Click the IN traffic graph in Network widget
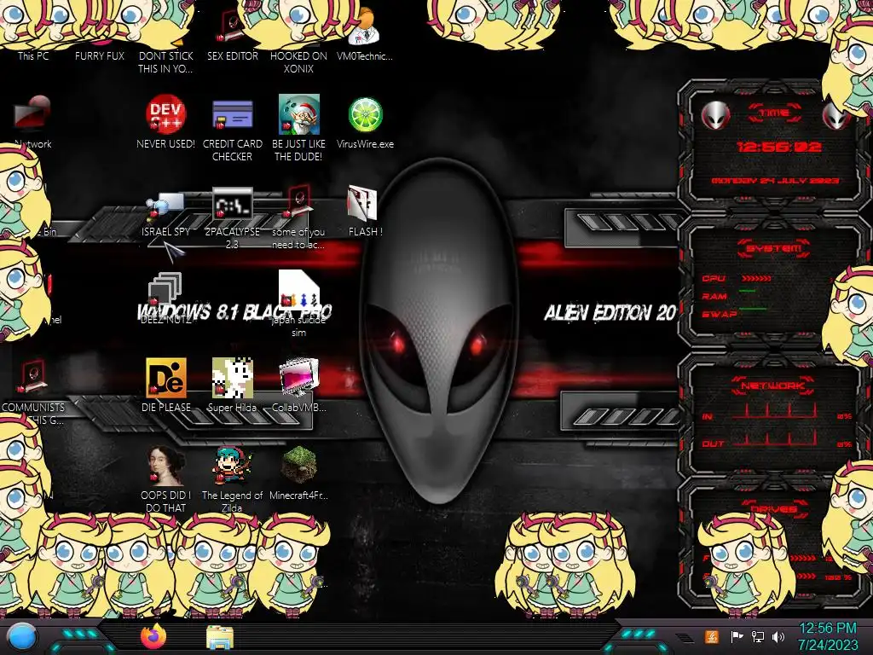The image size is (873, 655). pos(773,409)
